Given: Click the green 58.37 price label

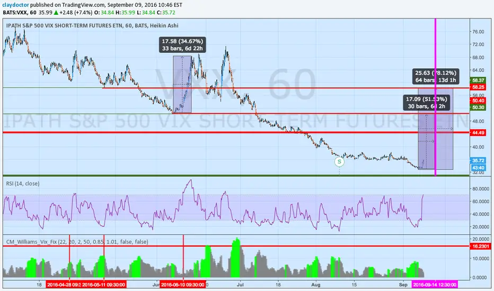Looking at the screenshot, I should [x=478, y=80].
